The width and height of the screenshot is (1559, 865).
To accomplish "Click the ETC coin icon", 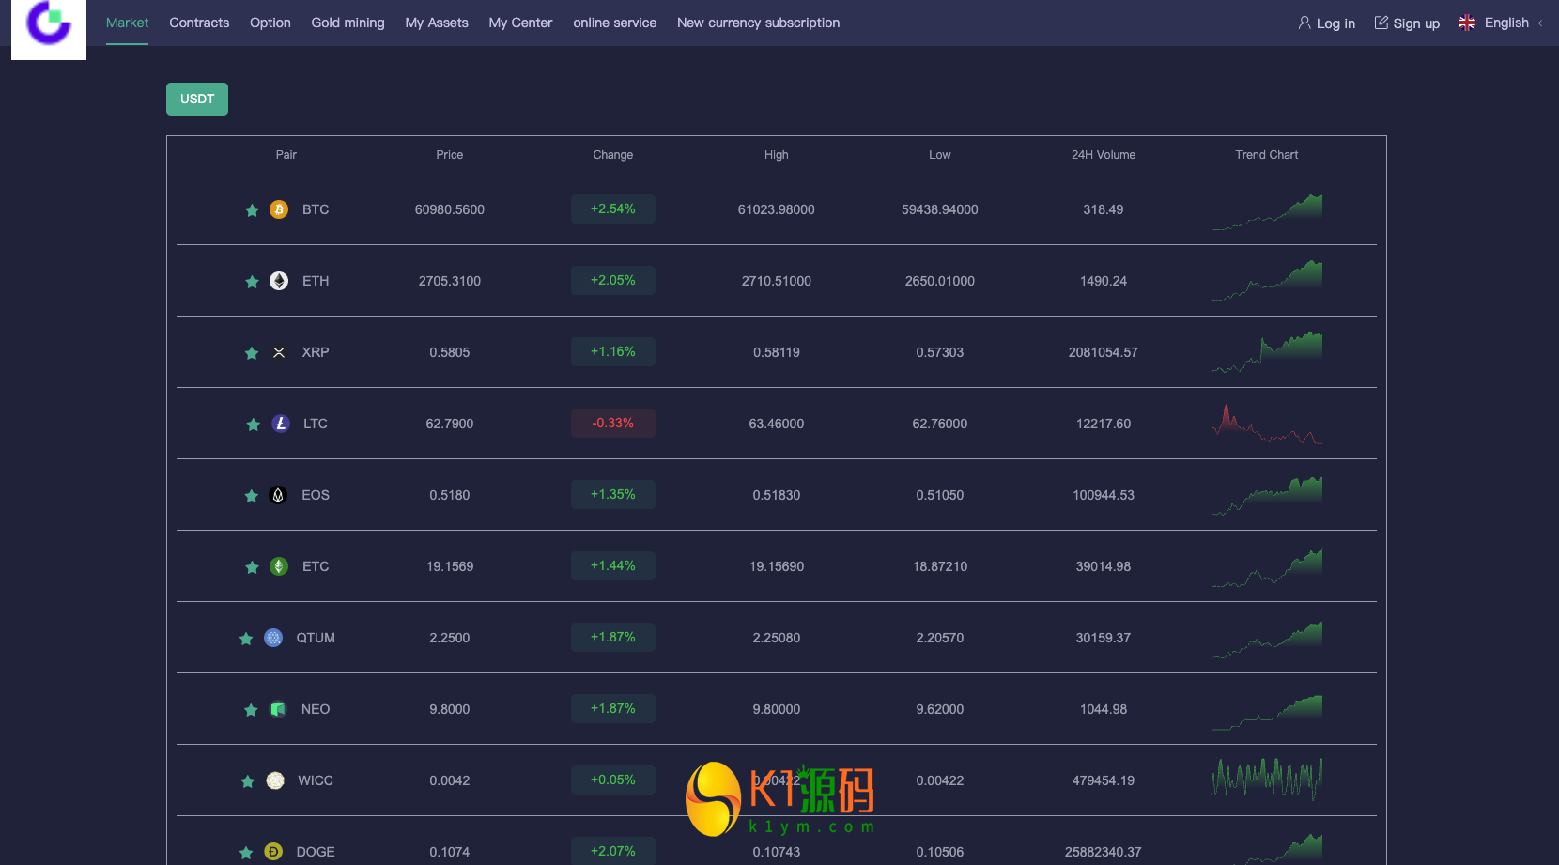I will (279, 566).
